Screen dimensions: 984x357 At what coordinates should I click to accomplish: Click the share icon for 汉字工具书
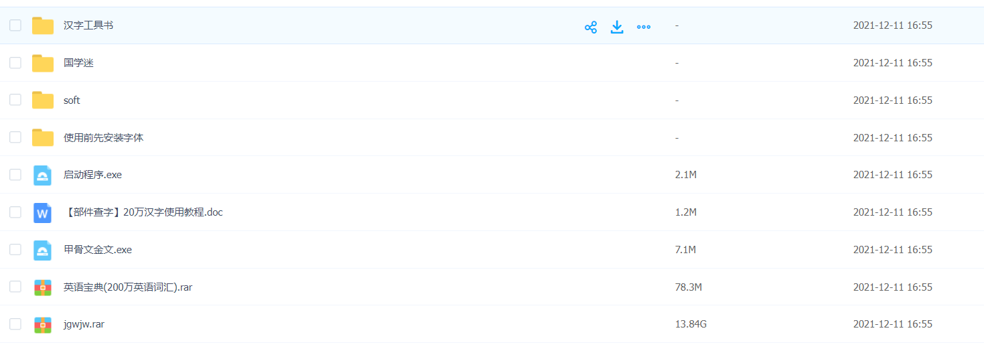[x=590, y=27]
